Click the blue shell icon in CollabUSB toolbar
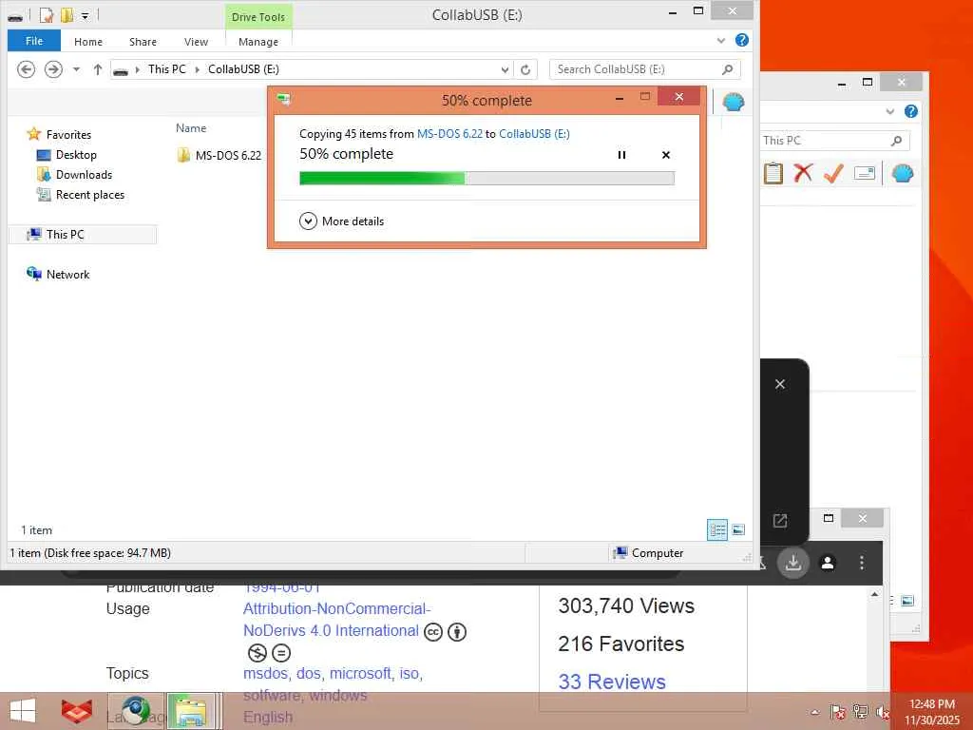 click(733, 102)
